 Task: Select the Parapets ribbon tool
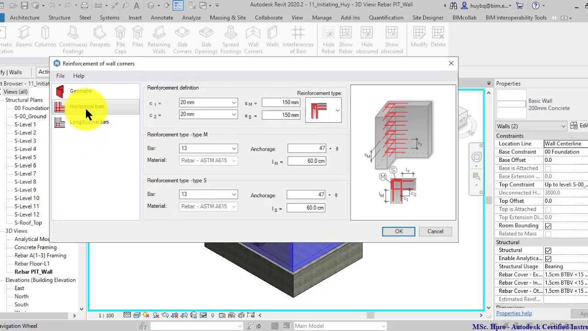pyautogui.click(x=100, y=37)
